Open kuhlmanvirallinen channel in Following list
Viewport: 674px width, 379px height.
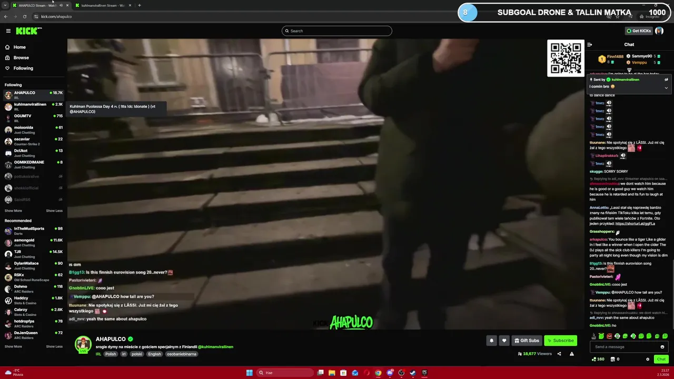click(x=34, y=106)
